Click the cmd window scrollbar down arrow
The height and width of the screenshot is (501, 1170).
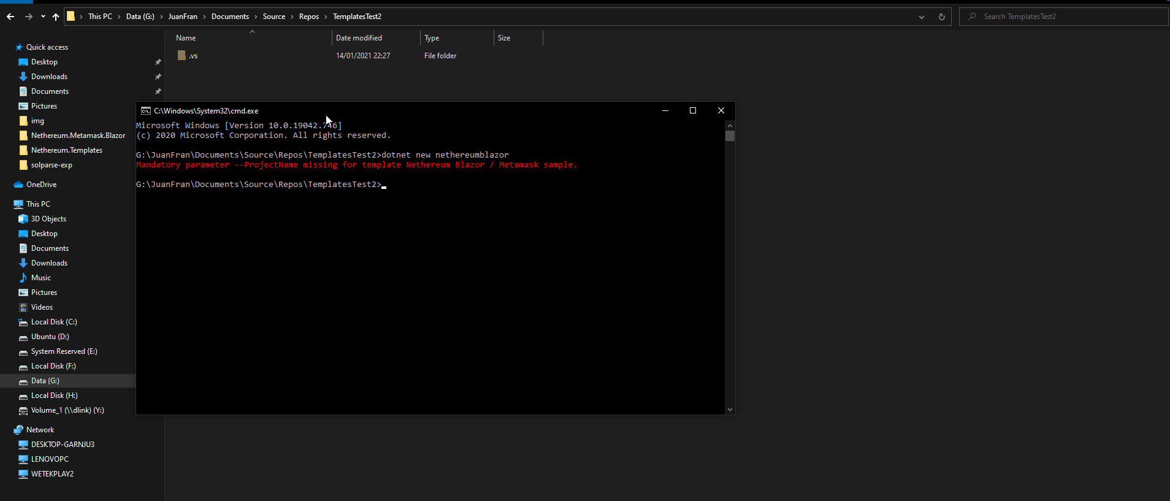coord(730,409)
